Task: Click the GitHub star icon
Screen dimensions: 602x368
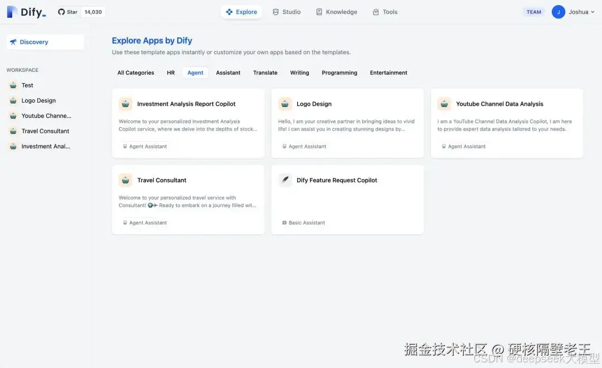Action: tap(60, 11)
